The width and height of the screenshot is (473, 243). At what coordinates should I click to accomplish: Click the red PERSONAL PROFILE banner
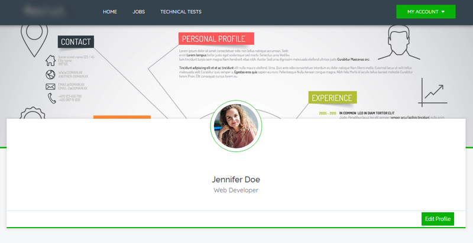pos(216,39)
